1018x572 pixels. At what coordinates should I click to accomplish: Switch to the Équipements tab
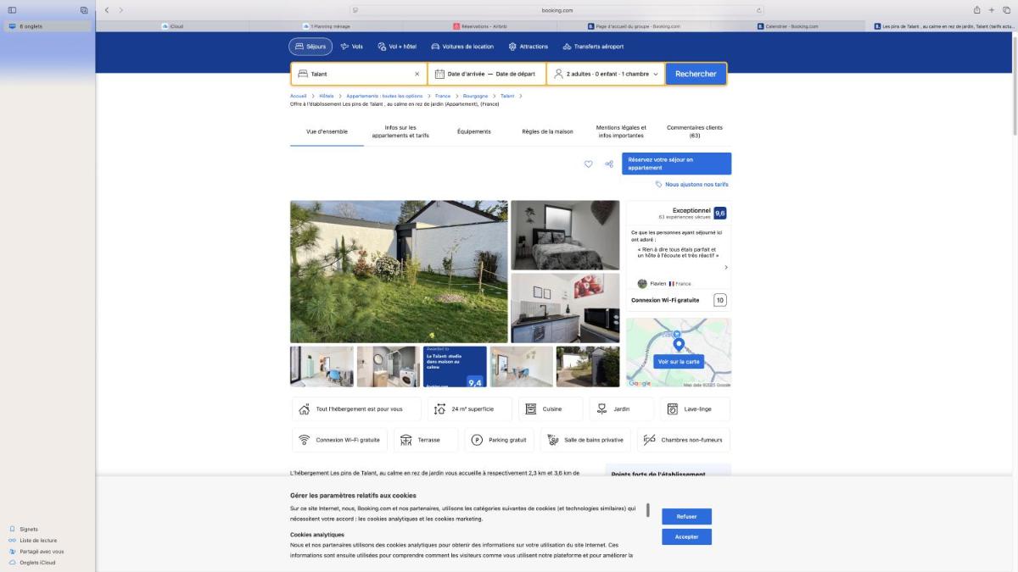point(473,132)
